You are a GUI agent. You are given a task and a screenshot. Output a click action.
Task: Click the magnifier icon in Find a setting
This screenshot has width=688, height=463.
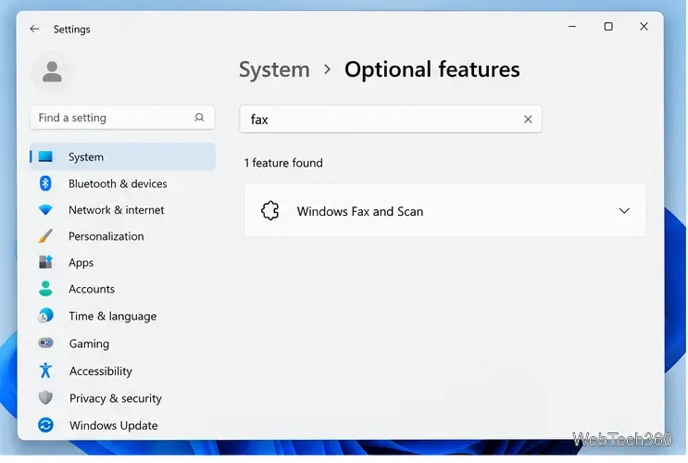click(x=199, y=118)
